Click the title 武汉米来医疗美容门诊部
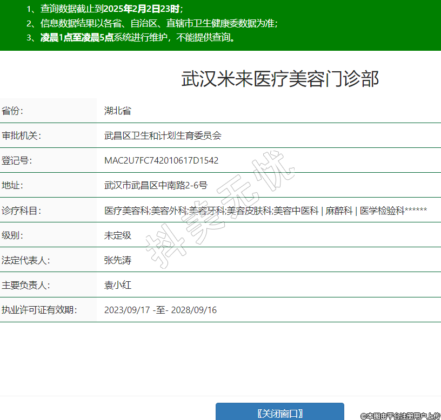 click(x=280, y=79)
